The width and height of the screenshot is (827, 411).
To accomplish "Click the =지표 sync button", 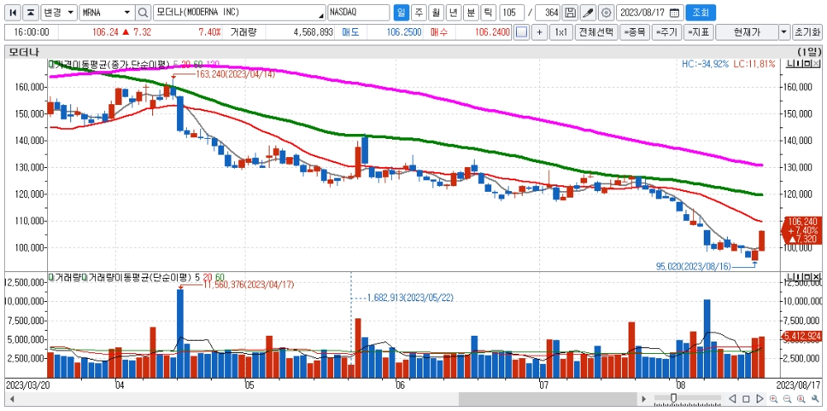I will click(x=699, y=32).
